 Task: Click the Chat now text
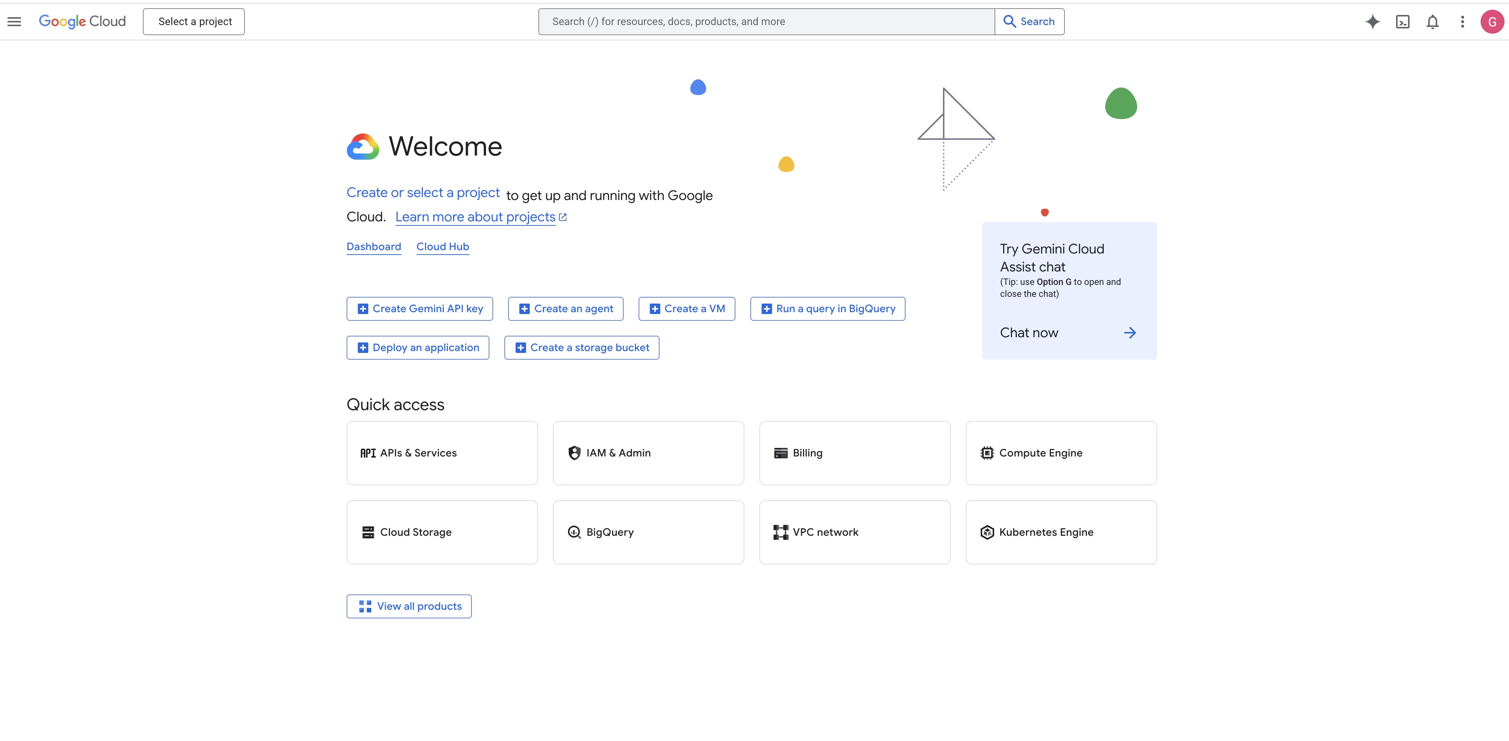point(1029,333)
